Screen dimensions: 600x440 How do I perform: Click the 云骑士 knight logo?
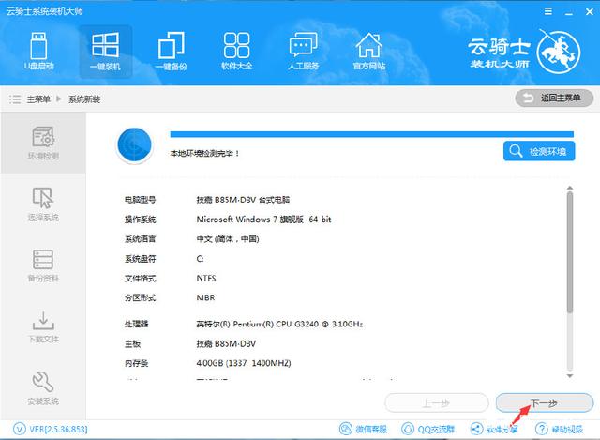(x=559, y=52)
